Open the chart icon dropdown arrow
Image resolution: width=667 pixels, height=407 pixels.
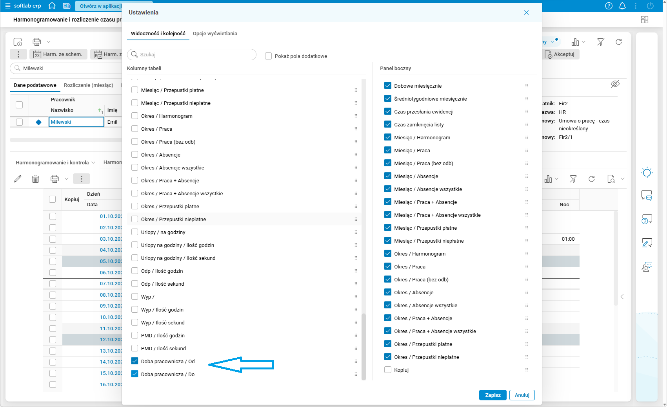pos(584,42)
